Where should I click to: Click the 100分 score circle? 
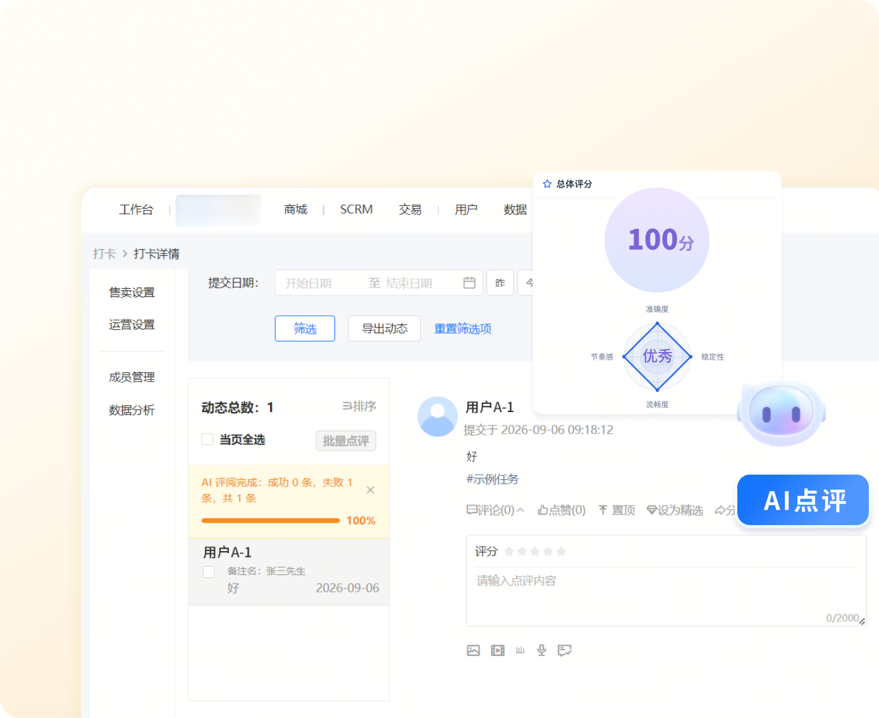(657, 240)
